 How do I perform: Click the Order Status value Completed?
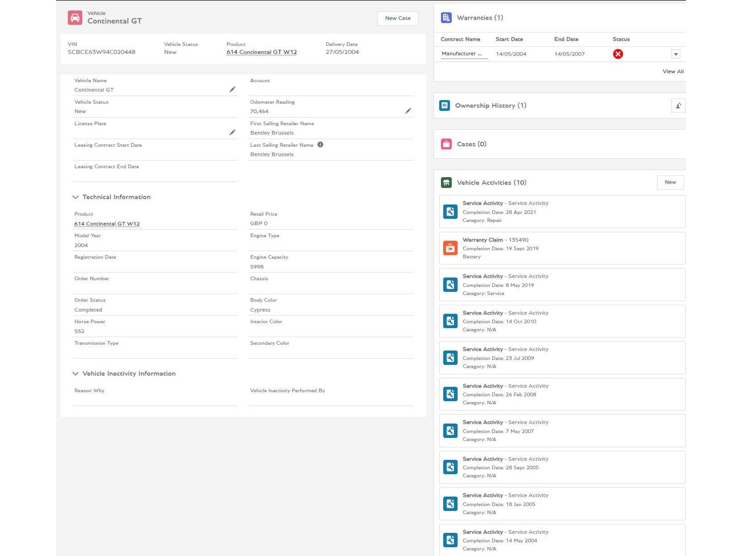click(x=88, y=310)
